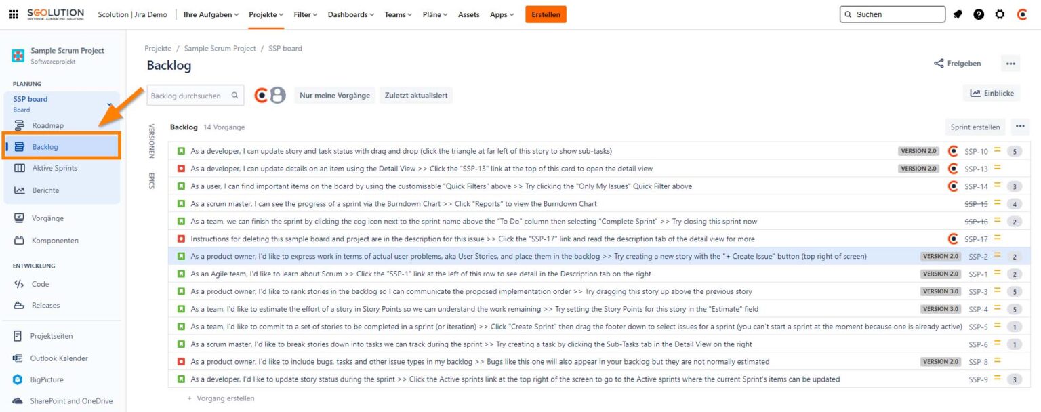Open the Dashboards dropdown menu

coord(351,14)
